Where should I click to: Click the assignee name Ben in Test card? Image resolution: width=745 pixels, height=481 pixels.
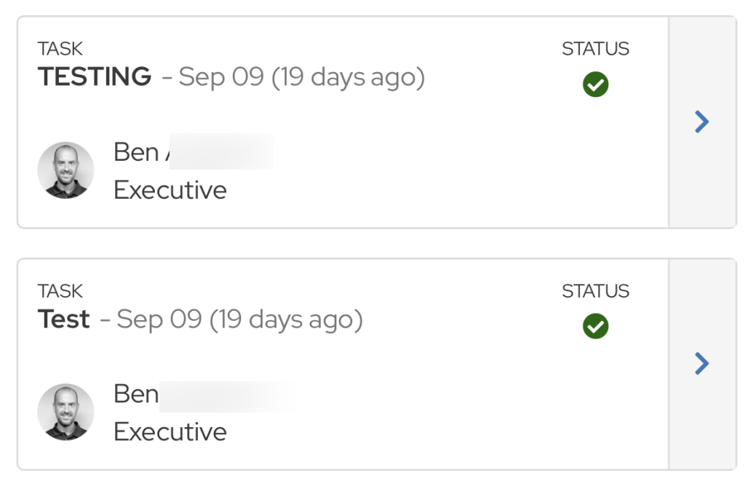[136, 394]
